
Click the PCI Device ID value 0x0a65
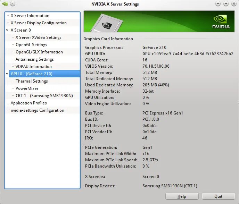pyautogui.click(x=149, y=126)
